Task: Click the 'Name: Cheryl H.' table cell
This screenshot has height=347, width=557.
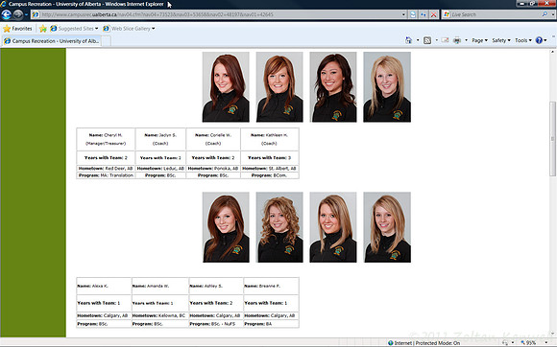Action: (x=106, y=139)
